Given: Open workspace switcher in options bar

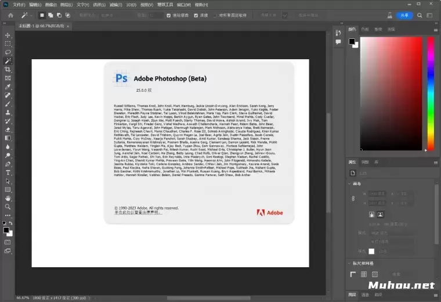Looking at the screenshot, I should (429, 15).
